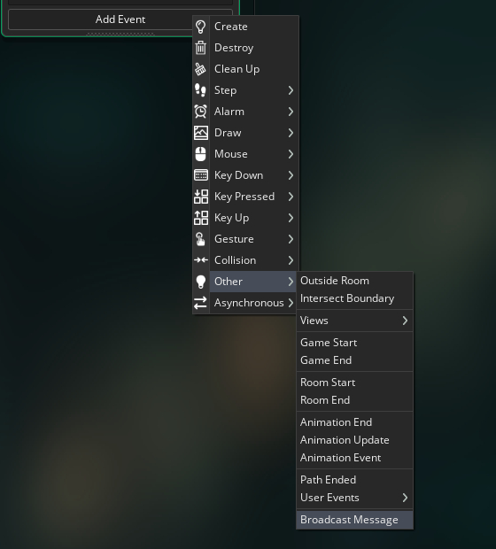The width and height of the screenshot is (496, 549).
Task: Select Intersect Boundary event
Action: tap(354, 298)
